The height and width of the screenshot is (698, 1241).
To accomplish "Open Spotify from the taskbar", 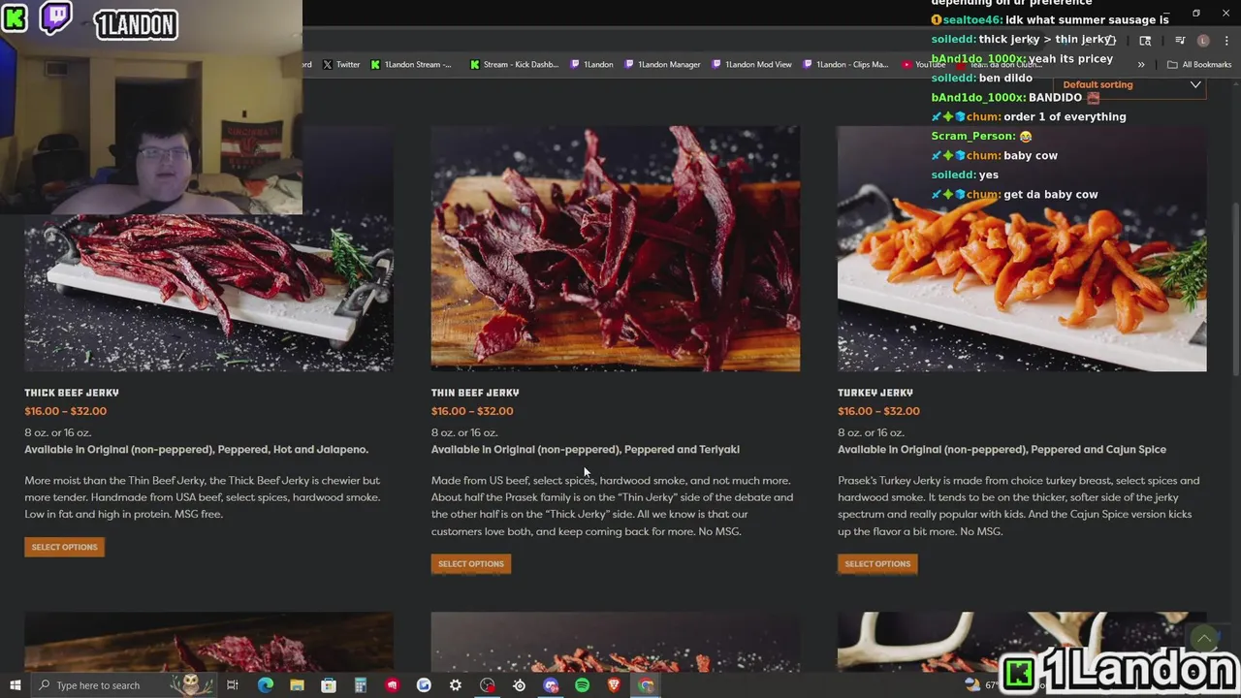I will (582, 685).
